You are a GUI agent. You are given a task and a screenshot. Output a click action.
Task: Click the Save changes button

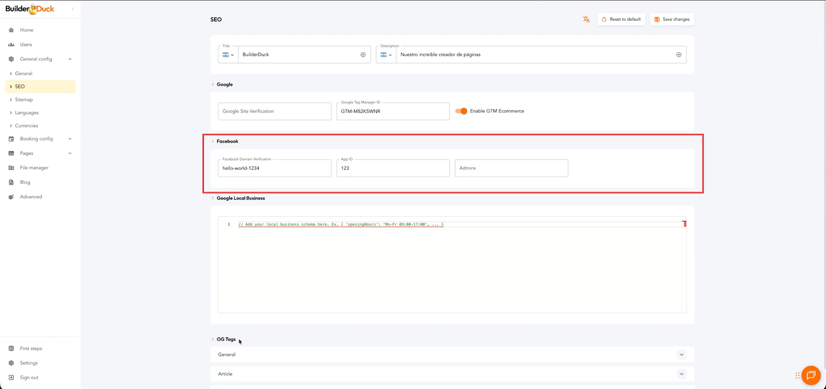pos(672,20)
